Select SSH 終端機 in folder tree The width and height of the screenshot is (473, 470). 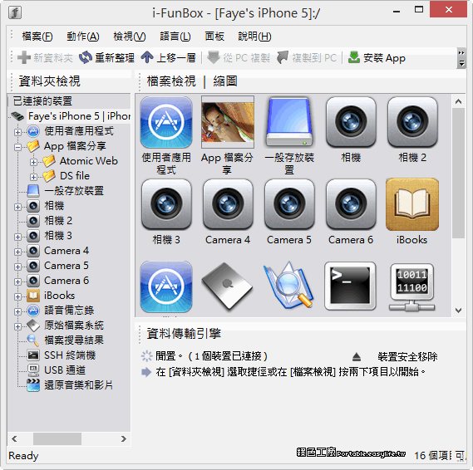70,355
